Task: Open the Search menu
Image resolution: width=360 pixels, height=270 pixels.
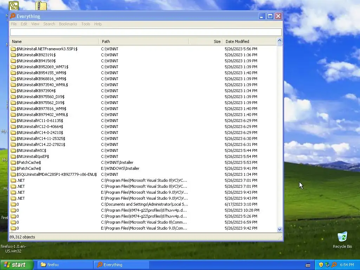Action: [x=49, y=24]
